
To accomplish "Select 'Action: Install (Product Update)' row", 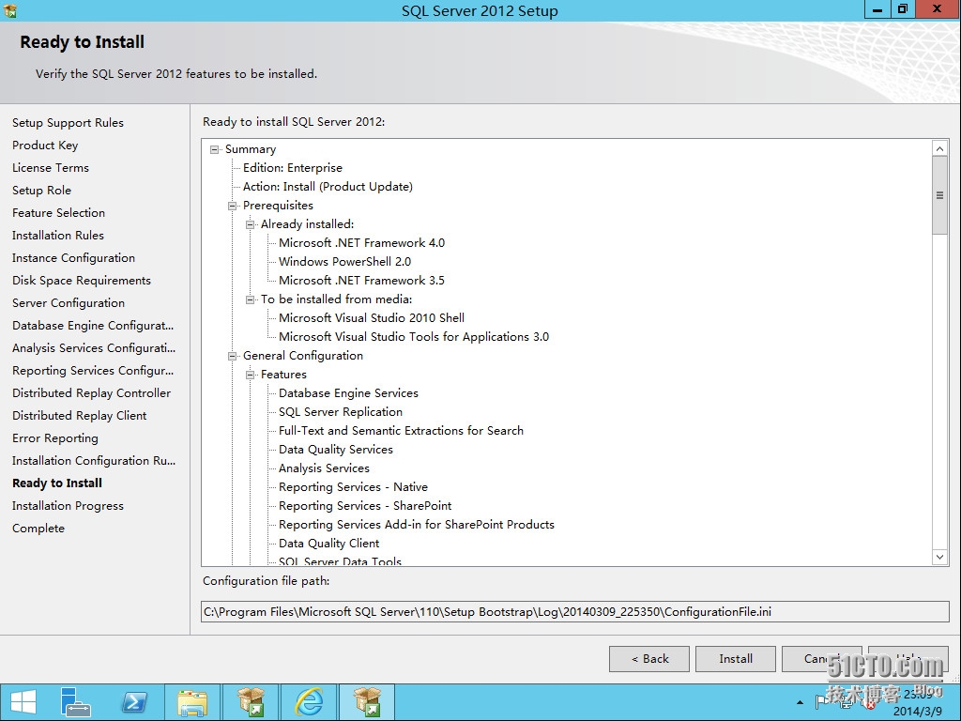I will tap(328, 187).
